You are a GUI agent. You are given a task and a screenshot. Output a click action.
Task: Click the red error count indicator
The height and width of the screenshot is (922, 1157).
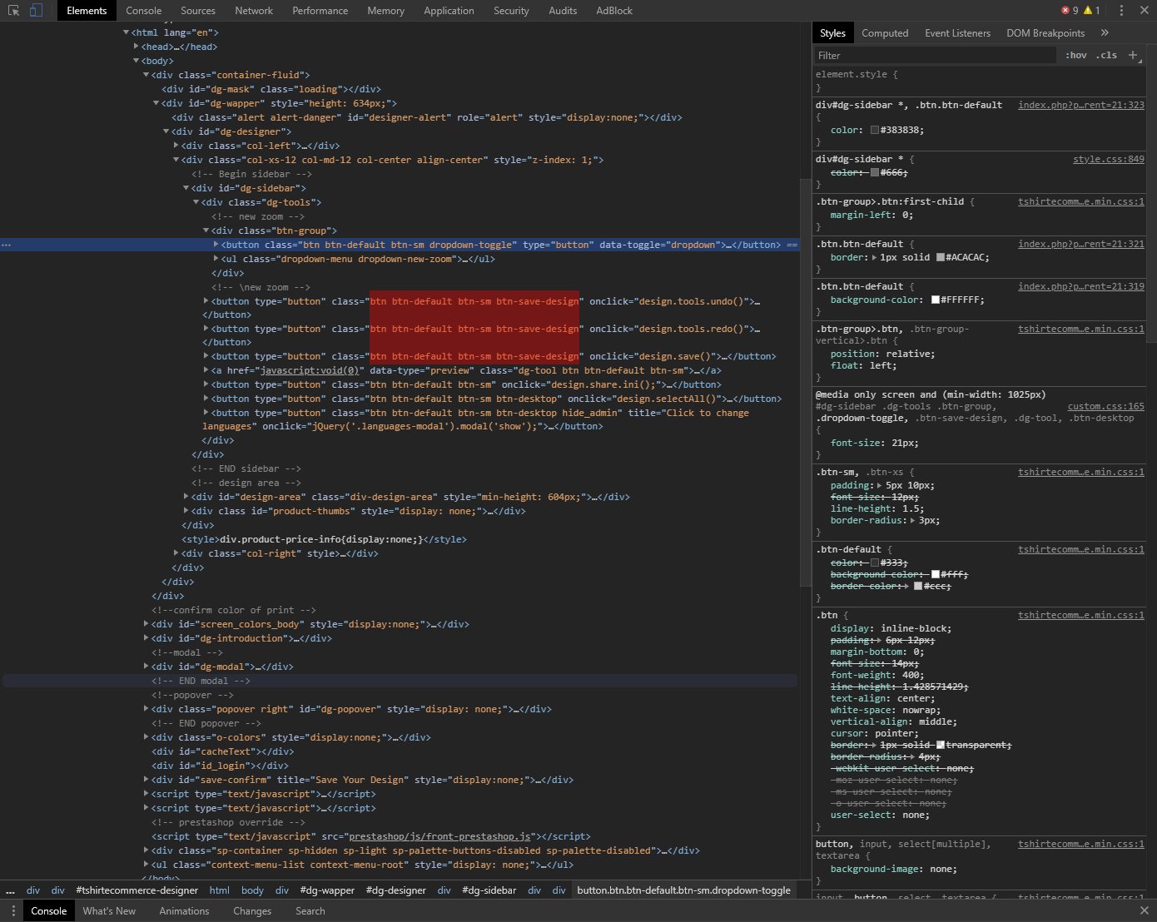[1069, 11]
